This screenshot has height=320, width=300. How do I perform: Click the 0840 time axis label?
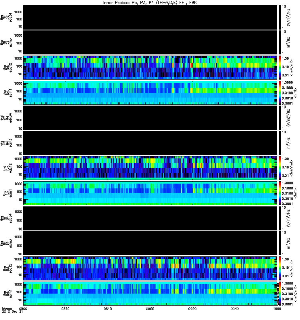[x=108, y=309]
